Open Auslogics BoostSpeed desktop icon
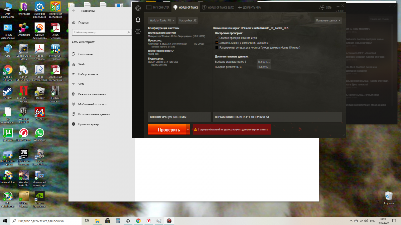 click(x=39, y=10)
